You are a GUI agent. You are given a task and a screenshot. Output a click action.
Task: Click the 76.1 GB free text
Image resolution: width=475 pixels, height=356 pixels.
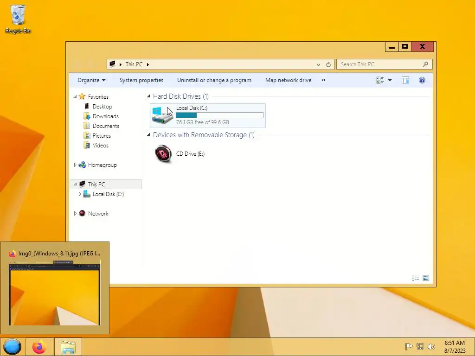pyautogui.click(x=202, y=122)
